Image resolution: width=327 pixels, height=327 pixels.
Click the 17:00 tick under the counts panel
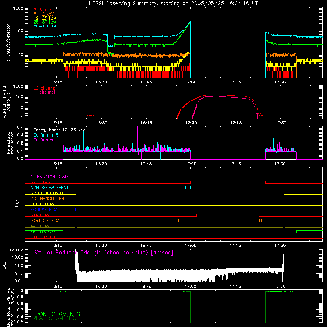coord(190,82)
